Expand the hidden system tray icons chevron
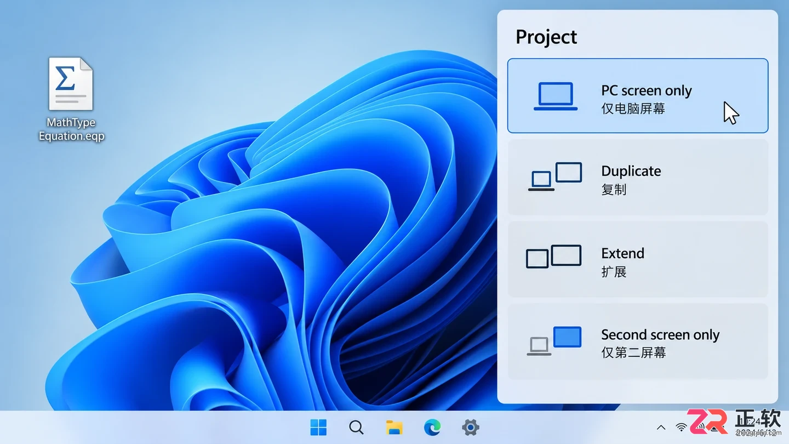 pyautogui.click(x=661, y=428)
